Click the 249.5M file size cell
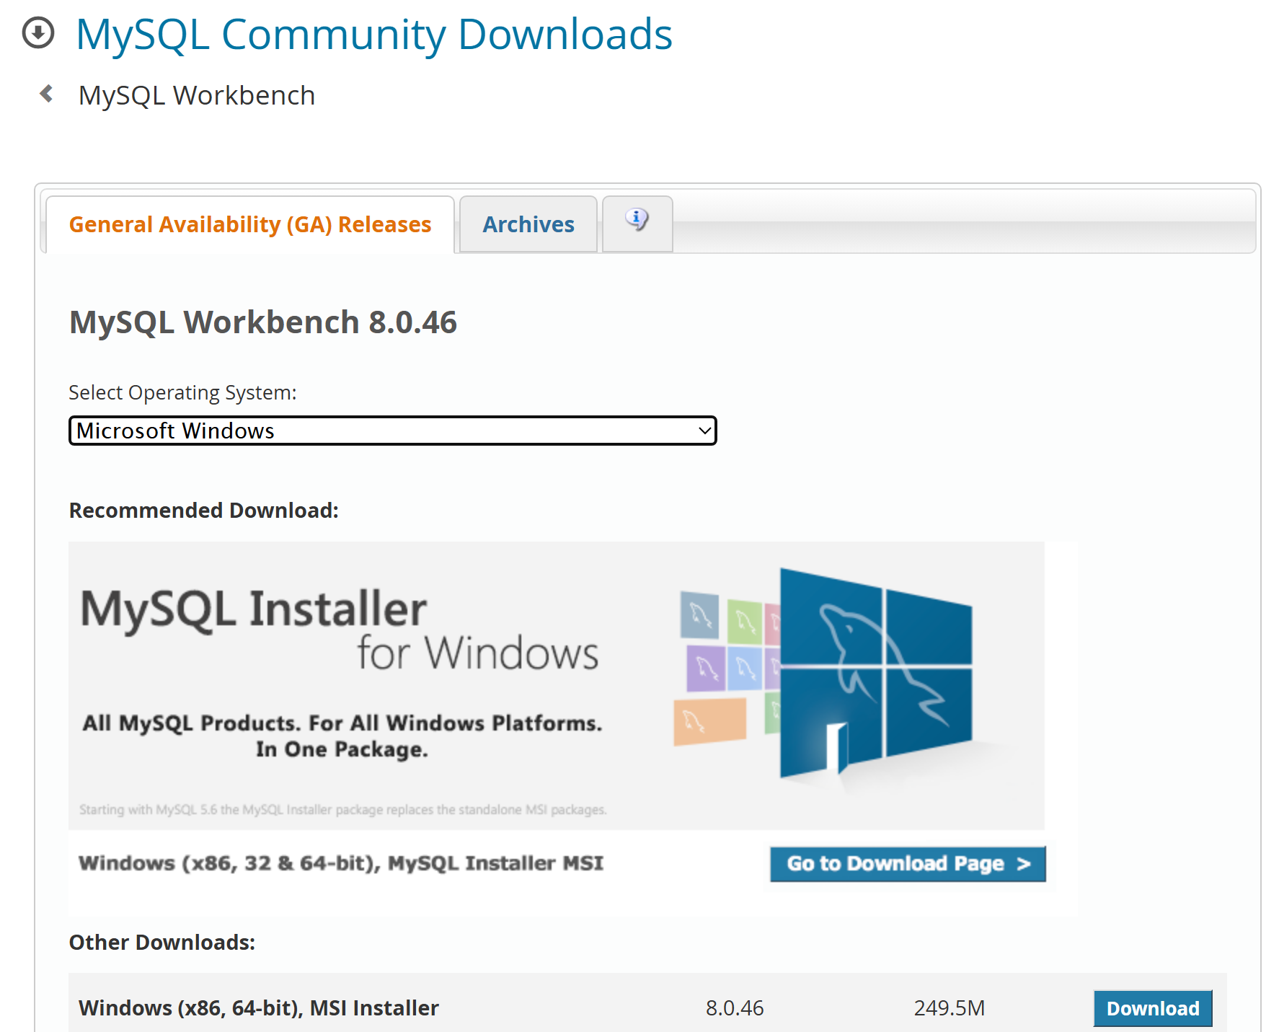The width and height of the screenshot is (1279, 1032). (950, 1007)
